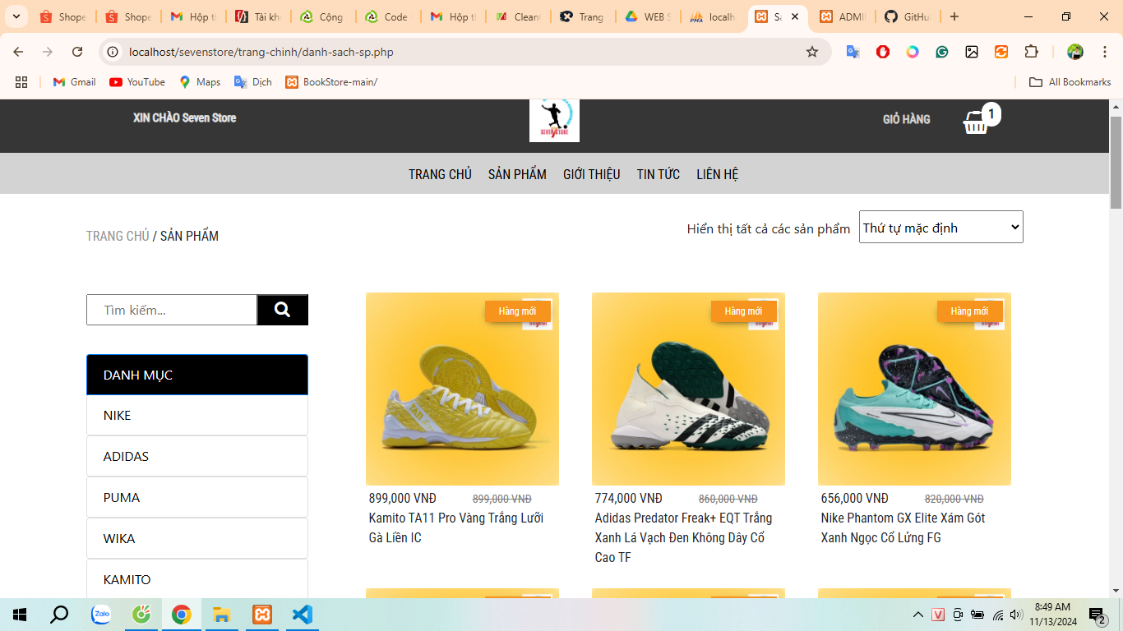Open the Gmail bookmark
This screenshot has width=1123, height=631.
74,82
